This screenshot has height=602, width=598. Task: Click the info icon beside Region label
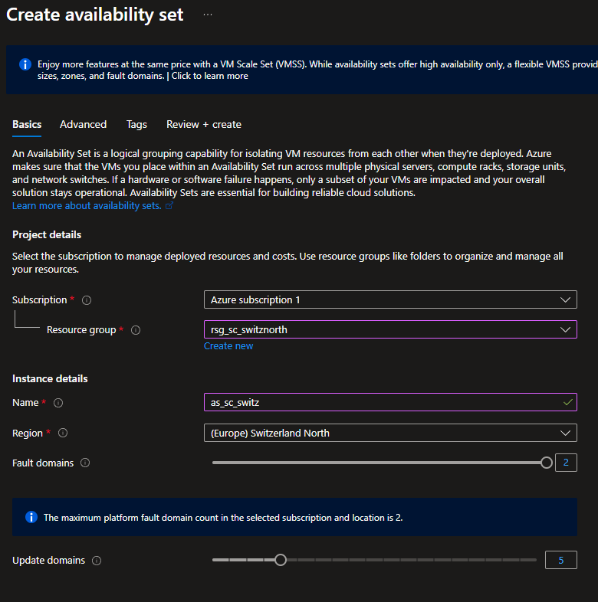[63, 434]
